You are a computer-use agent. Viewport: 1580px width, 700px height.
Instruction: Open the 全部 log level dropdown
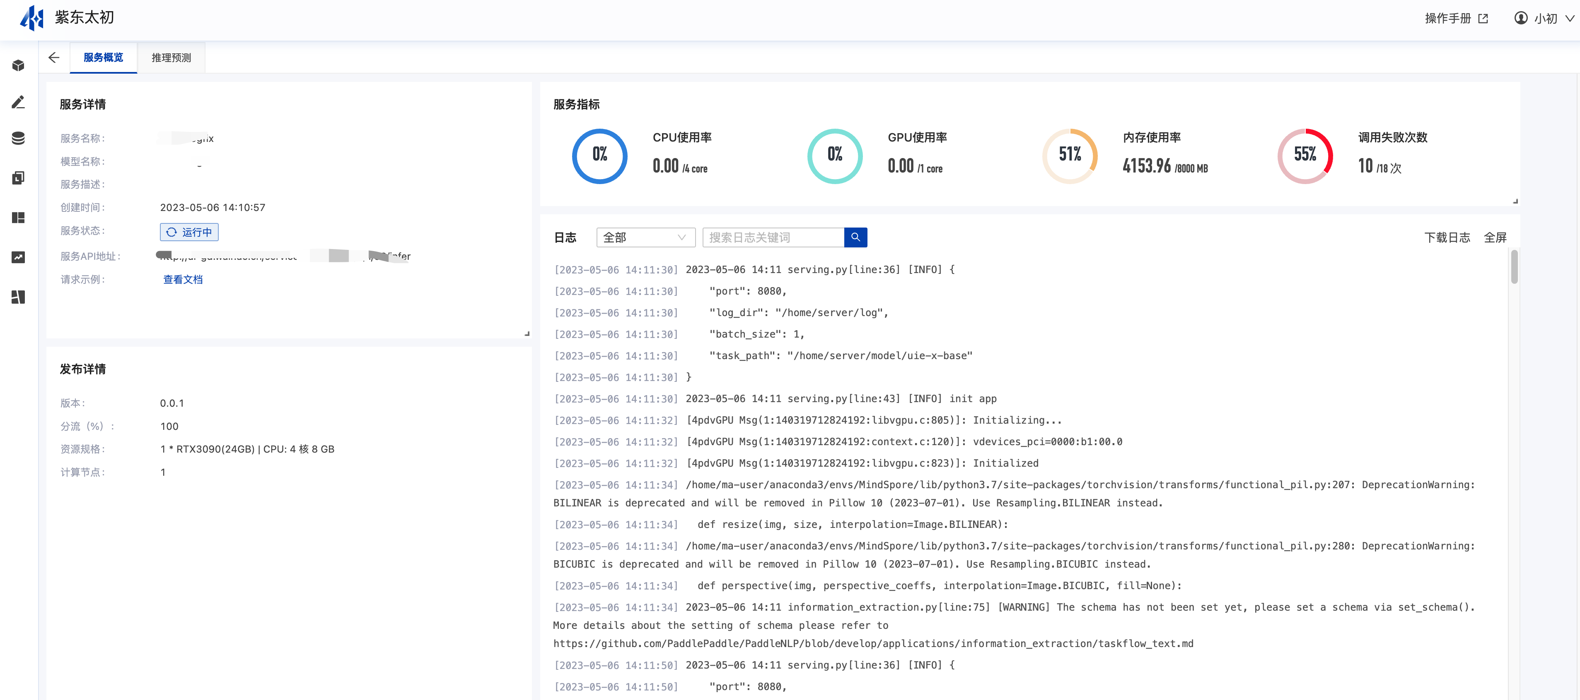coord(645,237)
